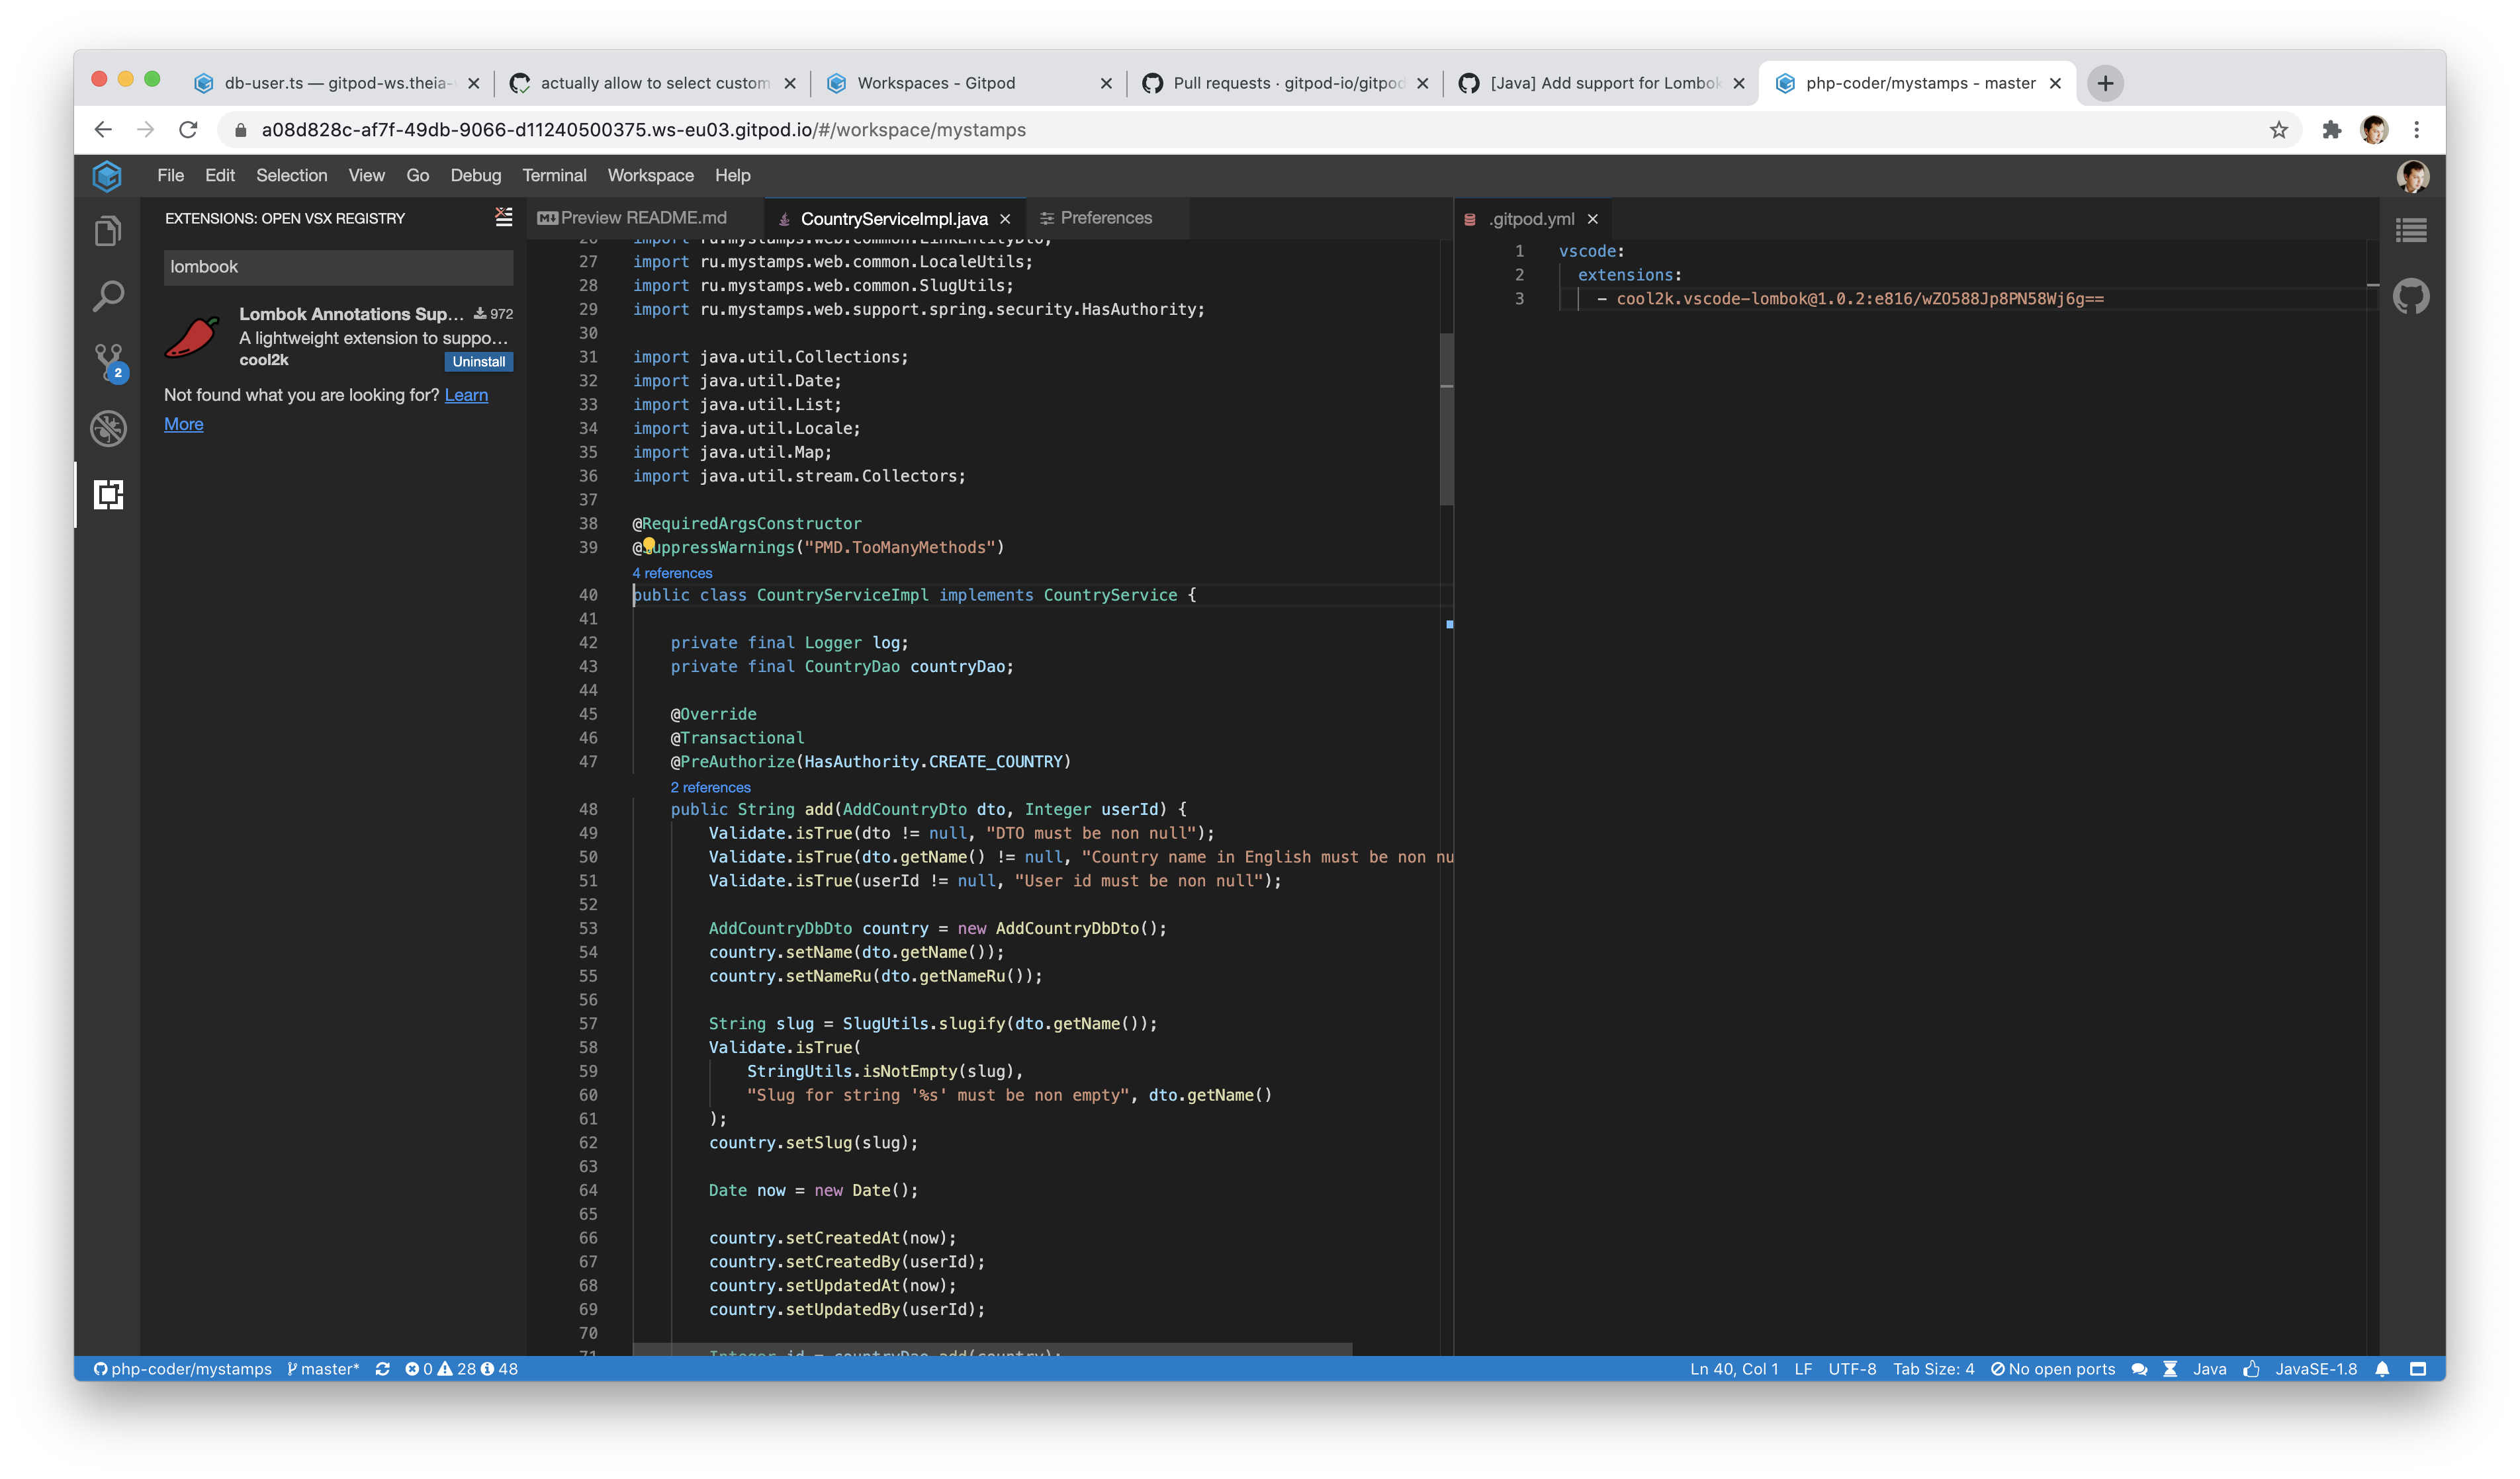
Task: Open the Terminal menu
Action: [x=554, y=175]
